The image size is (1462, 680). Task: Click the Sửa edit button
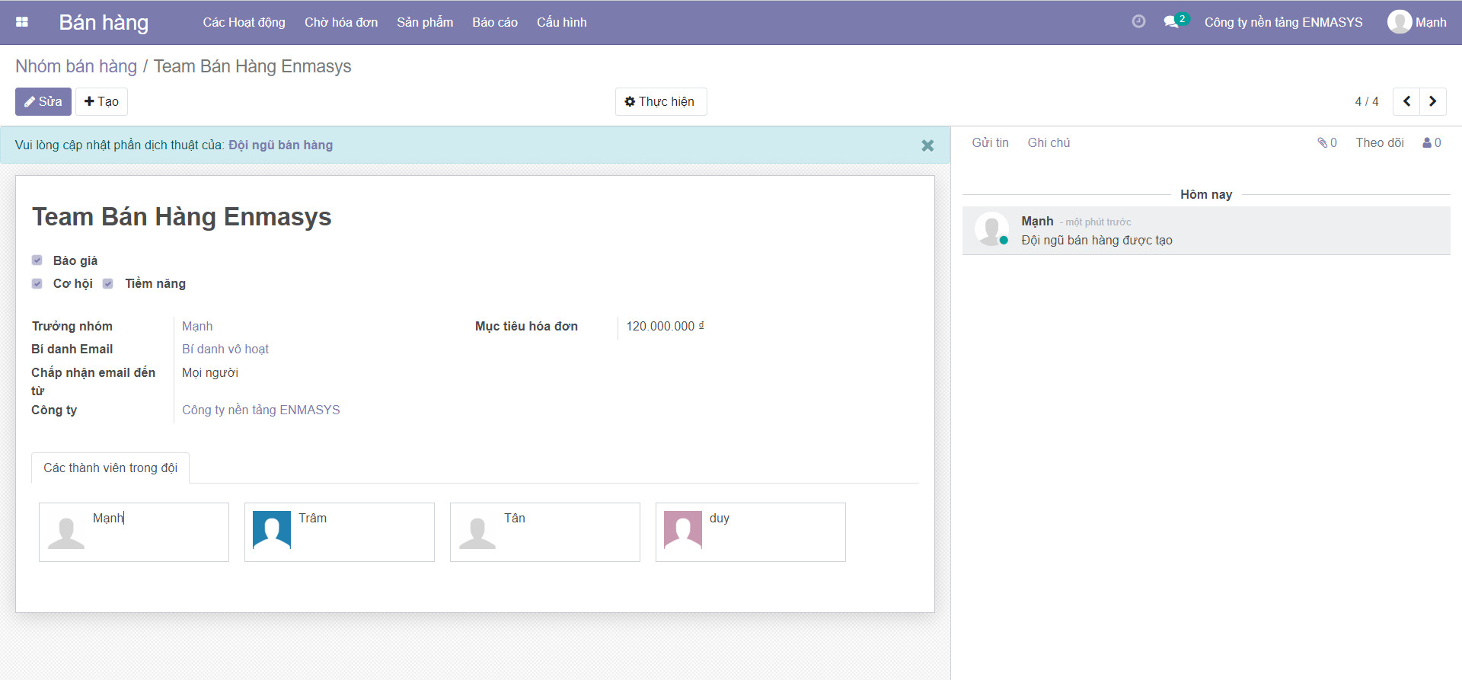coord(43,101)
